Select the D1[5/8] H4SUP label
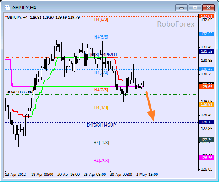 click(x=101, y=125)
